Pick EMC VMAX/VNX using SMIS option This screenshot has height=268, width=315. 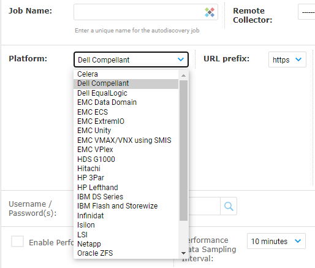coord(126,140)
